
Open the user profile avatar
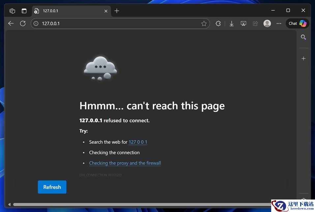267,23
